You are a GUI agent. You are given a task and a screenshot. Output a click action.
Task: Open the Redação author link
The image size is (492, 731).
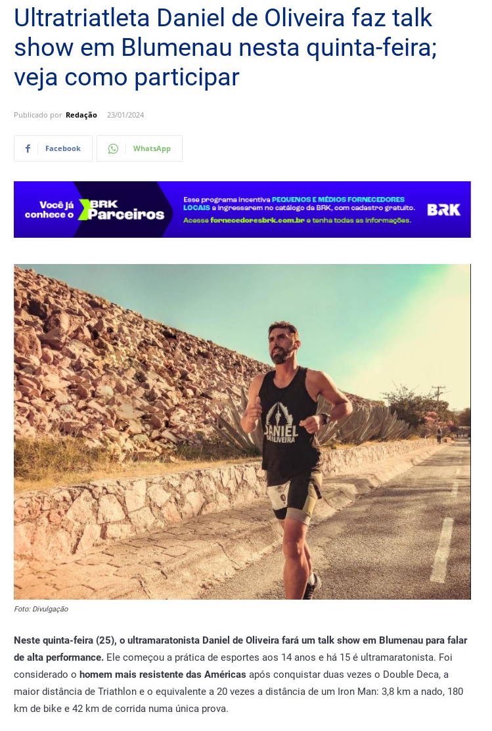[81, 115]
